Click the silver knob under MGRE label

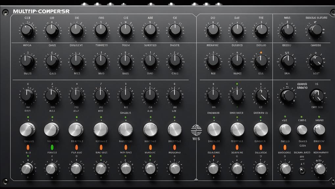coord(319,130)
